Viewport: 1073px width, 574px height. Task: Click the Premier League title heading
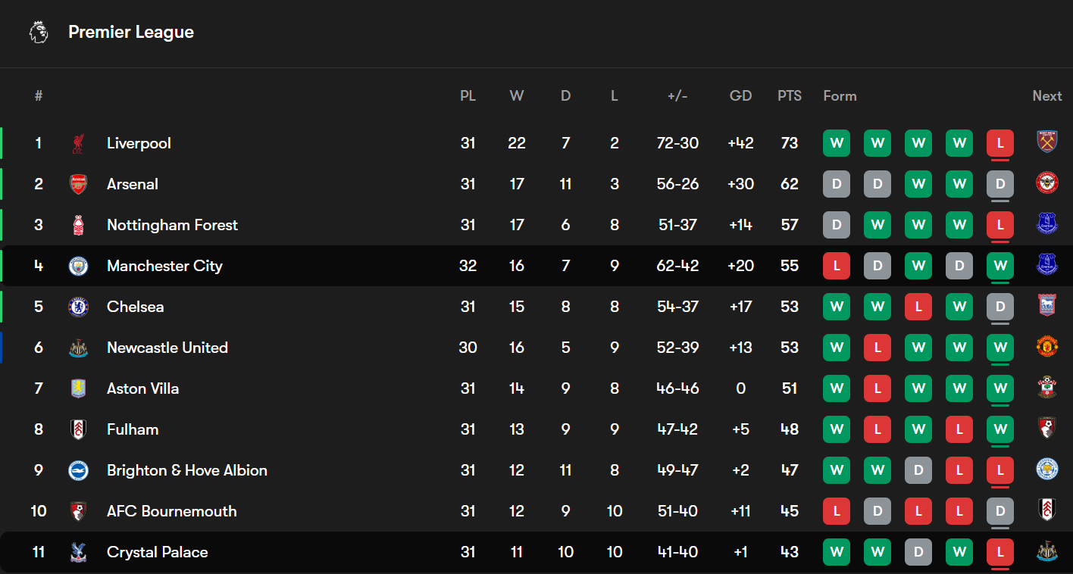coord(131,32)
